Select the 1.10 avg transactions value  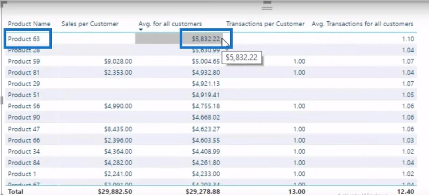(x=408, y=39)
